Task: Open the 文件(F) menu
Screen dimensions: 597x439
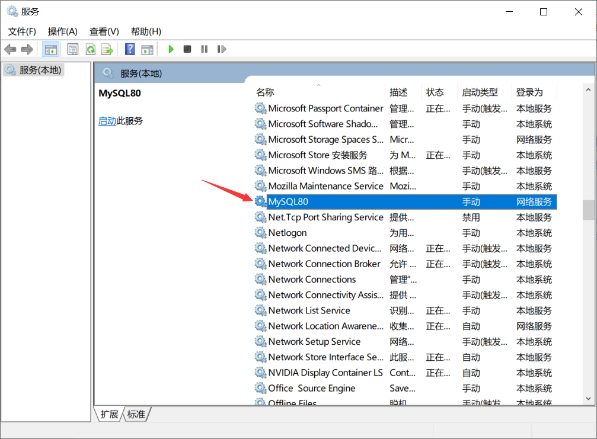Action: [x=22, y=31]
